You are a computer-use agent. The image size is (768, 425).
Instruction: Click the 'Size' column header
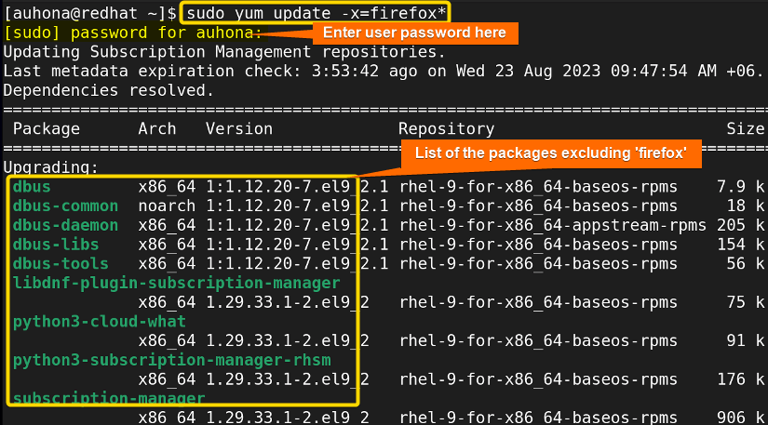click(745, 129)
